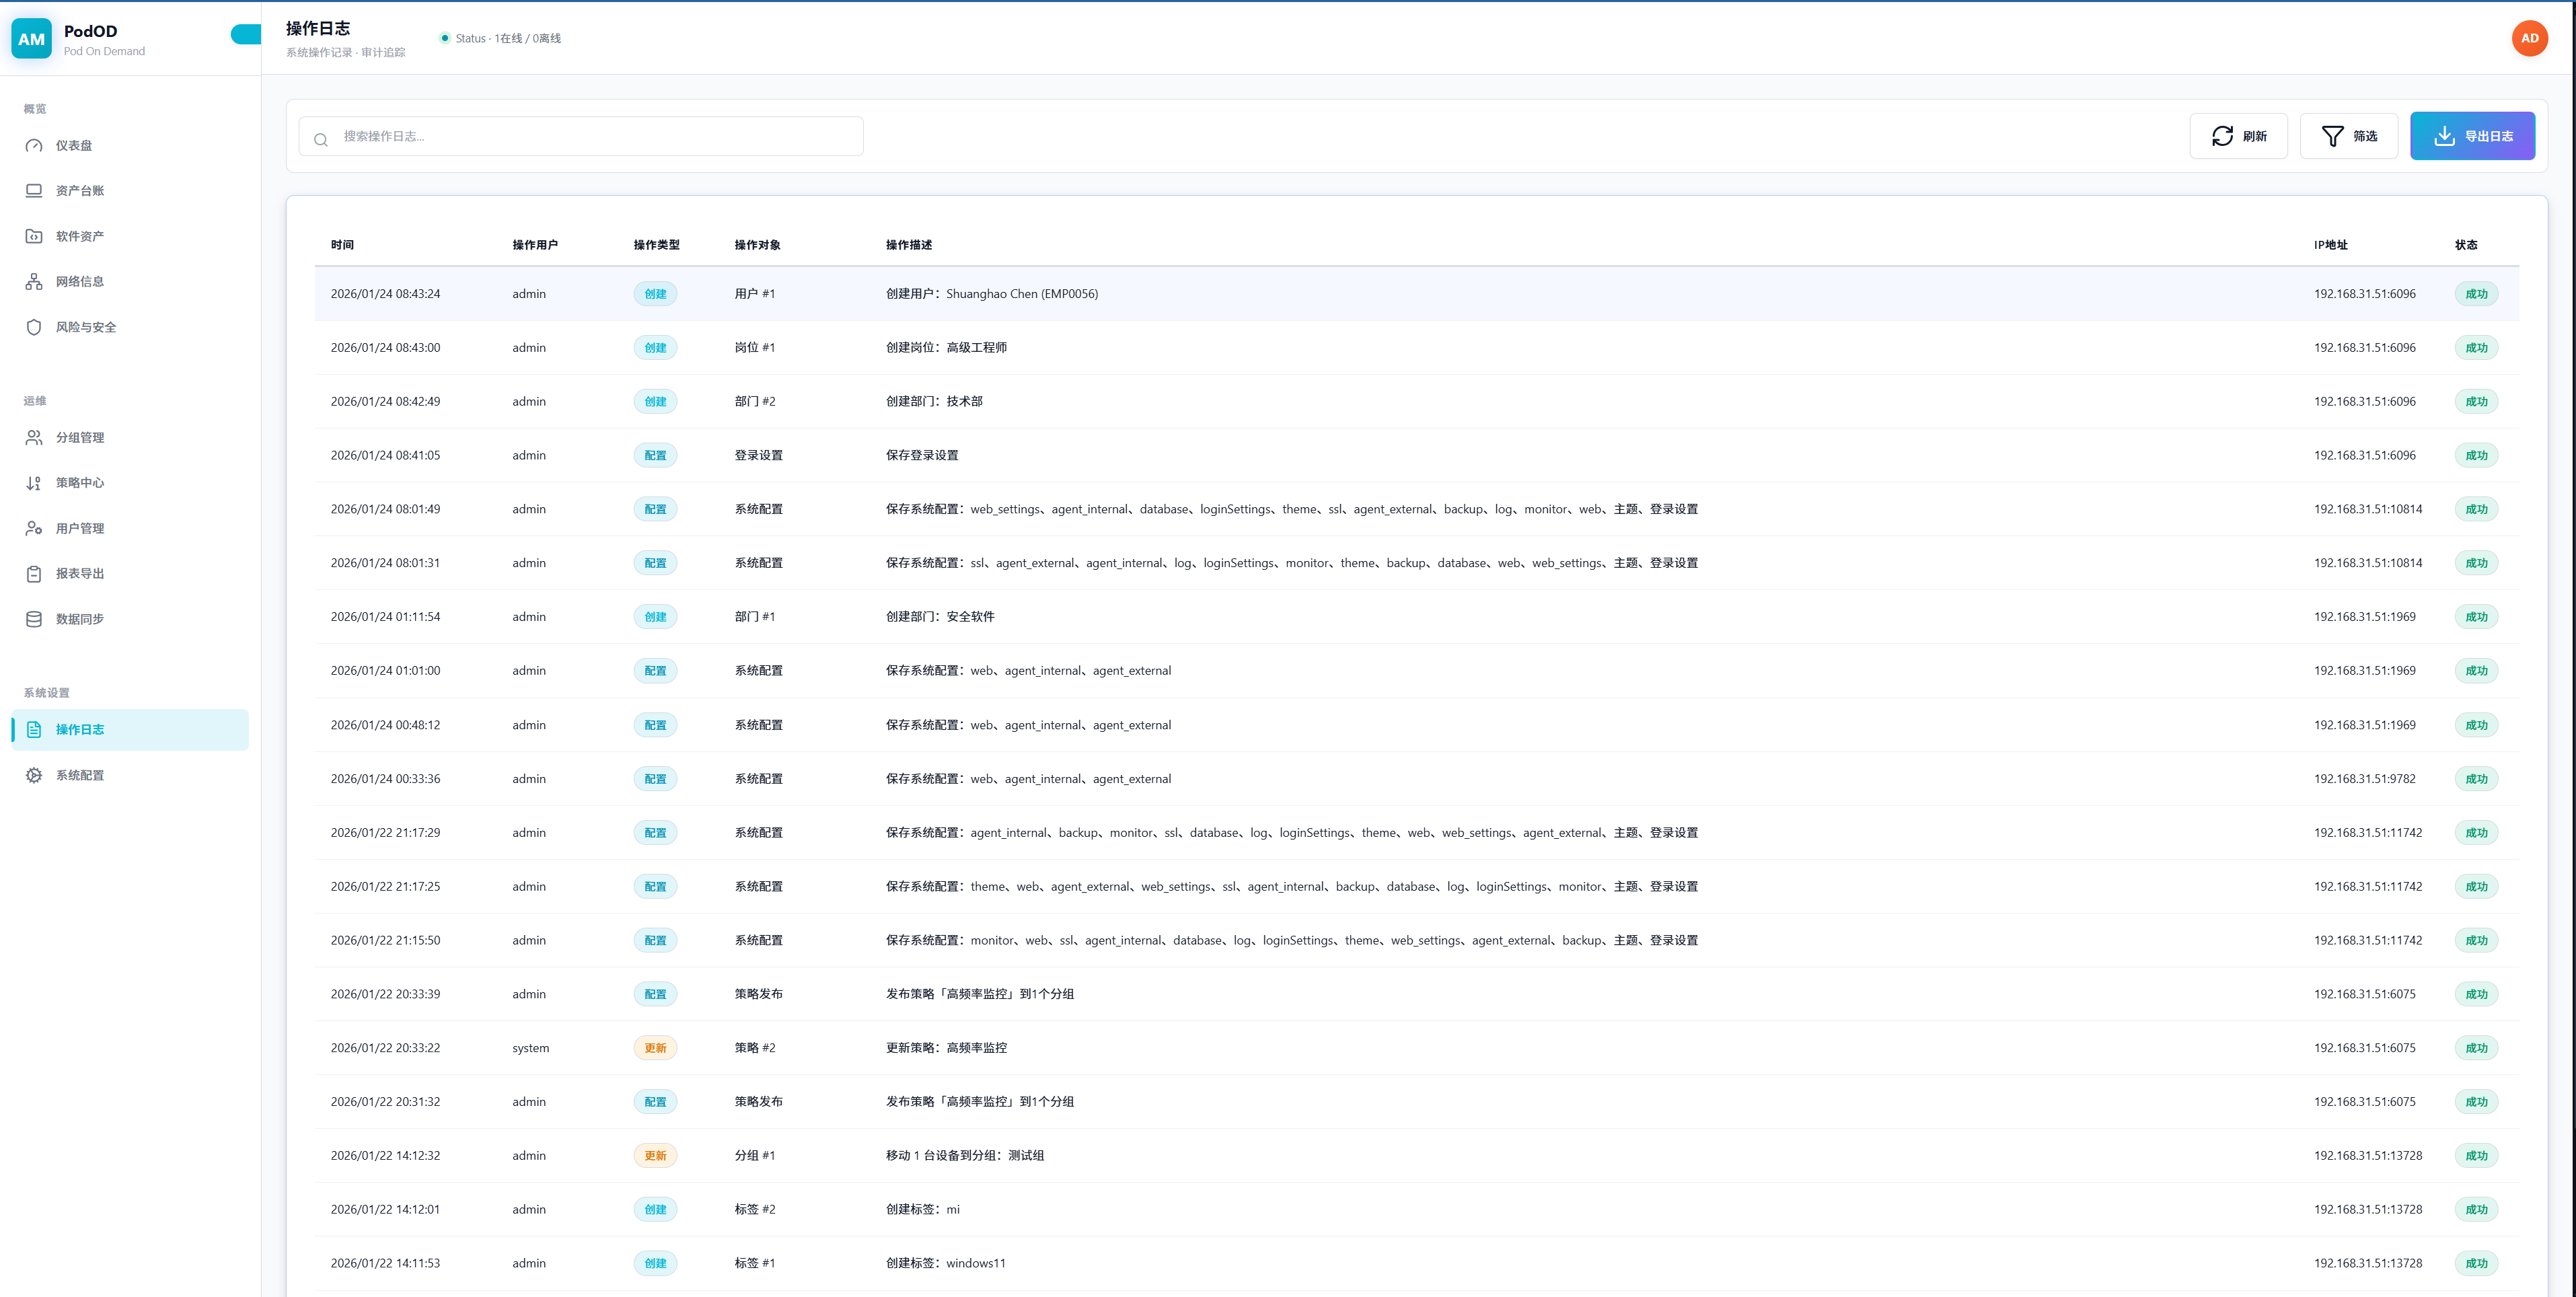Viewport: 2576px width, 1297px height.
Task: Click the 操作类型 column header
Action: pyautogui.click(x=656, y=245)
